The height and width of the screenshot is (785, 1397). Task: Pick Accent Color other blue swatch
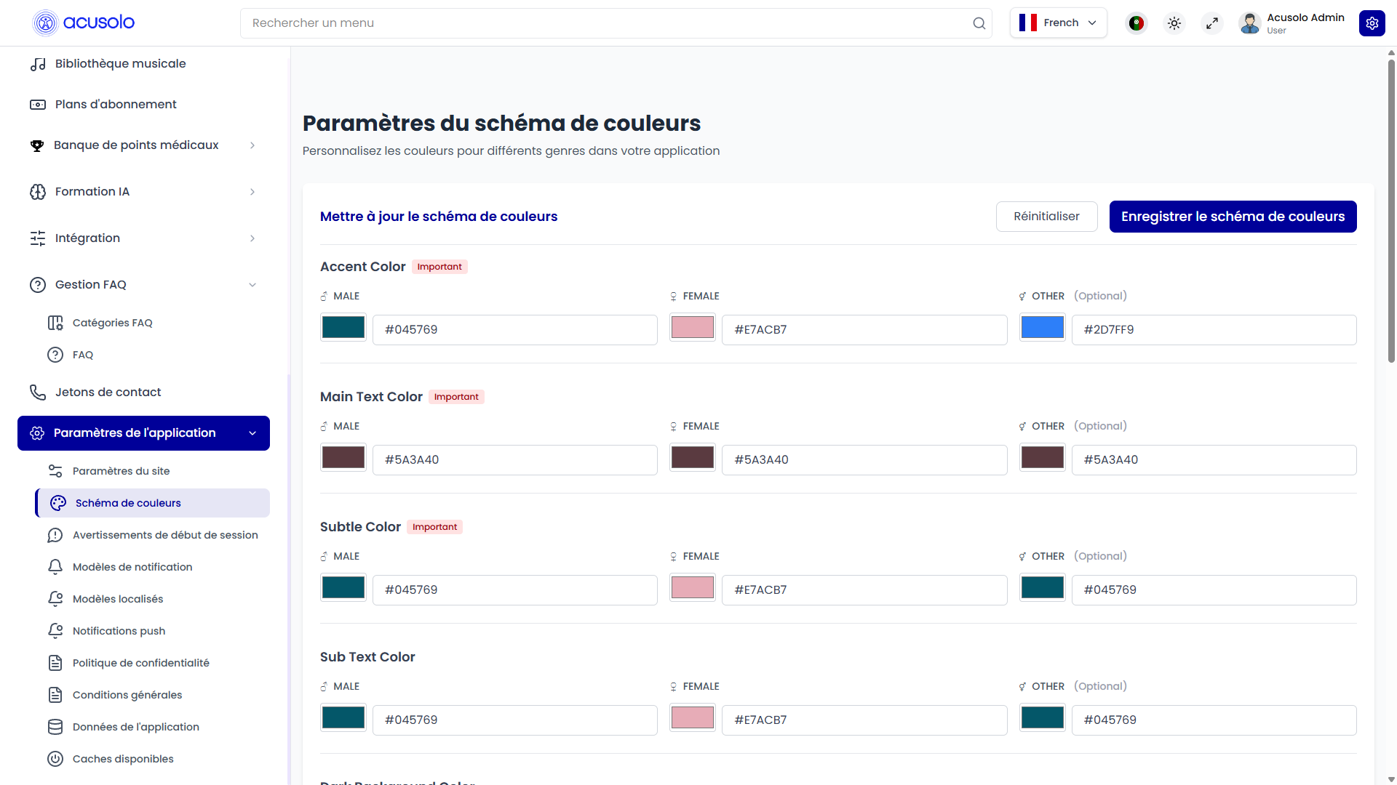pos(1043,328)
